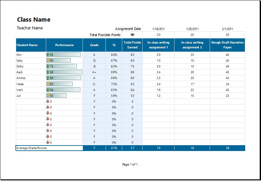Select the narrative paper average 38 cell
The image size is (261, 181).
tap(227, 148)
